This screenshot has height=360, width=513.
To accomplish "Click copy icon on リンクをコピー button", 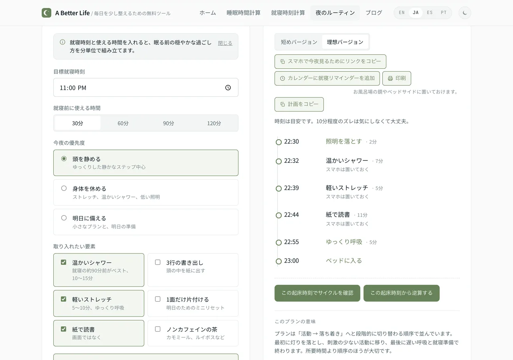I will tap(283, 62).
